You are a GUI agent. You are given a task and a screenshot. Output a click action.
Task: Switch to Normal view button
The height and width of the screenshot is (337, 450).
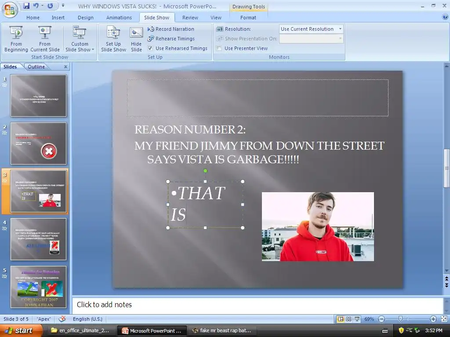pos(341,319)
